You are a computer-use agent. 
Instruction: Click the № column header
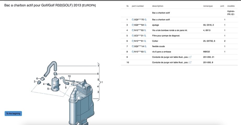[x=127, y=6]
